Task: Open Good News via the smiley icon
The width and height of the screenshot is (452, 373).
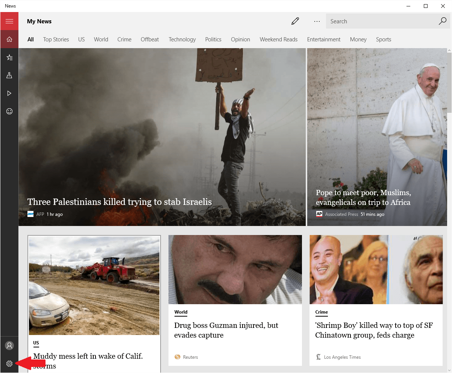Action: (x=9, y=111)
